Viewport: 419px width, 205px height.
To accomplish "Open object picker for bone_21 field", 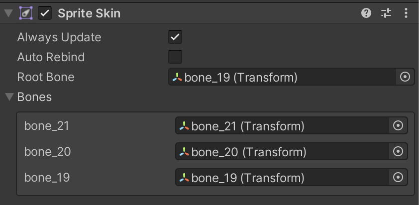I will (x=398, y=126).
